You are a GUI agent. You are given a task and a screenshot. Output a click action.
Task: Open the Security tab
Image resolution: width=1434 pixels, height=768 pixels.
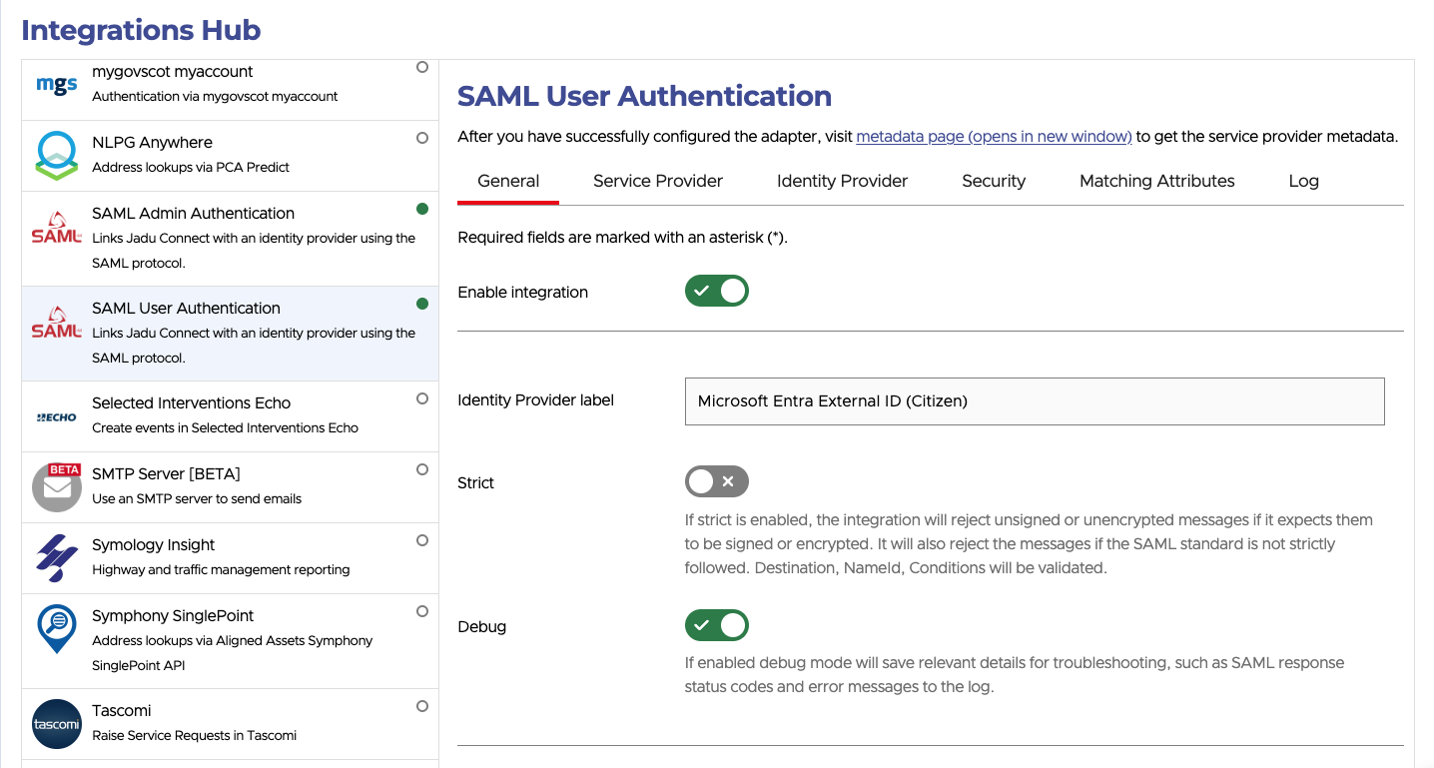[x=994, y=181]
